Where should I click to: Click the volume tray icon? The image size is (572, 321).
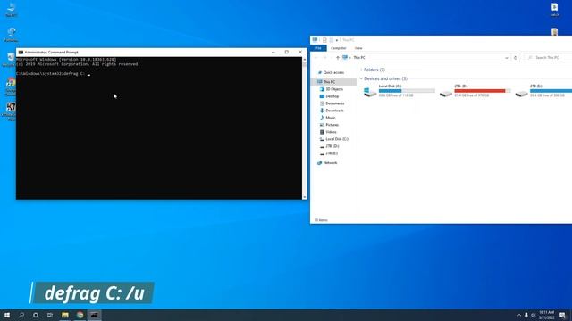tap(533, 315)
